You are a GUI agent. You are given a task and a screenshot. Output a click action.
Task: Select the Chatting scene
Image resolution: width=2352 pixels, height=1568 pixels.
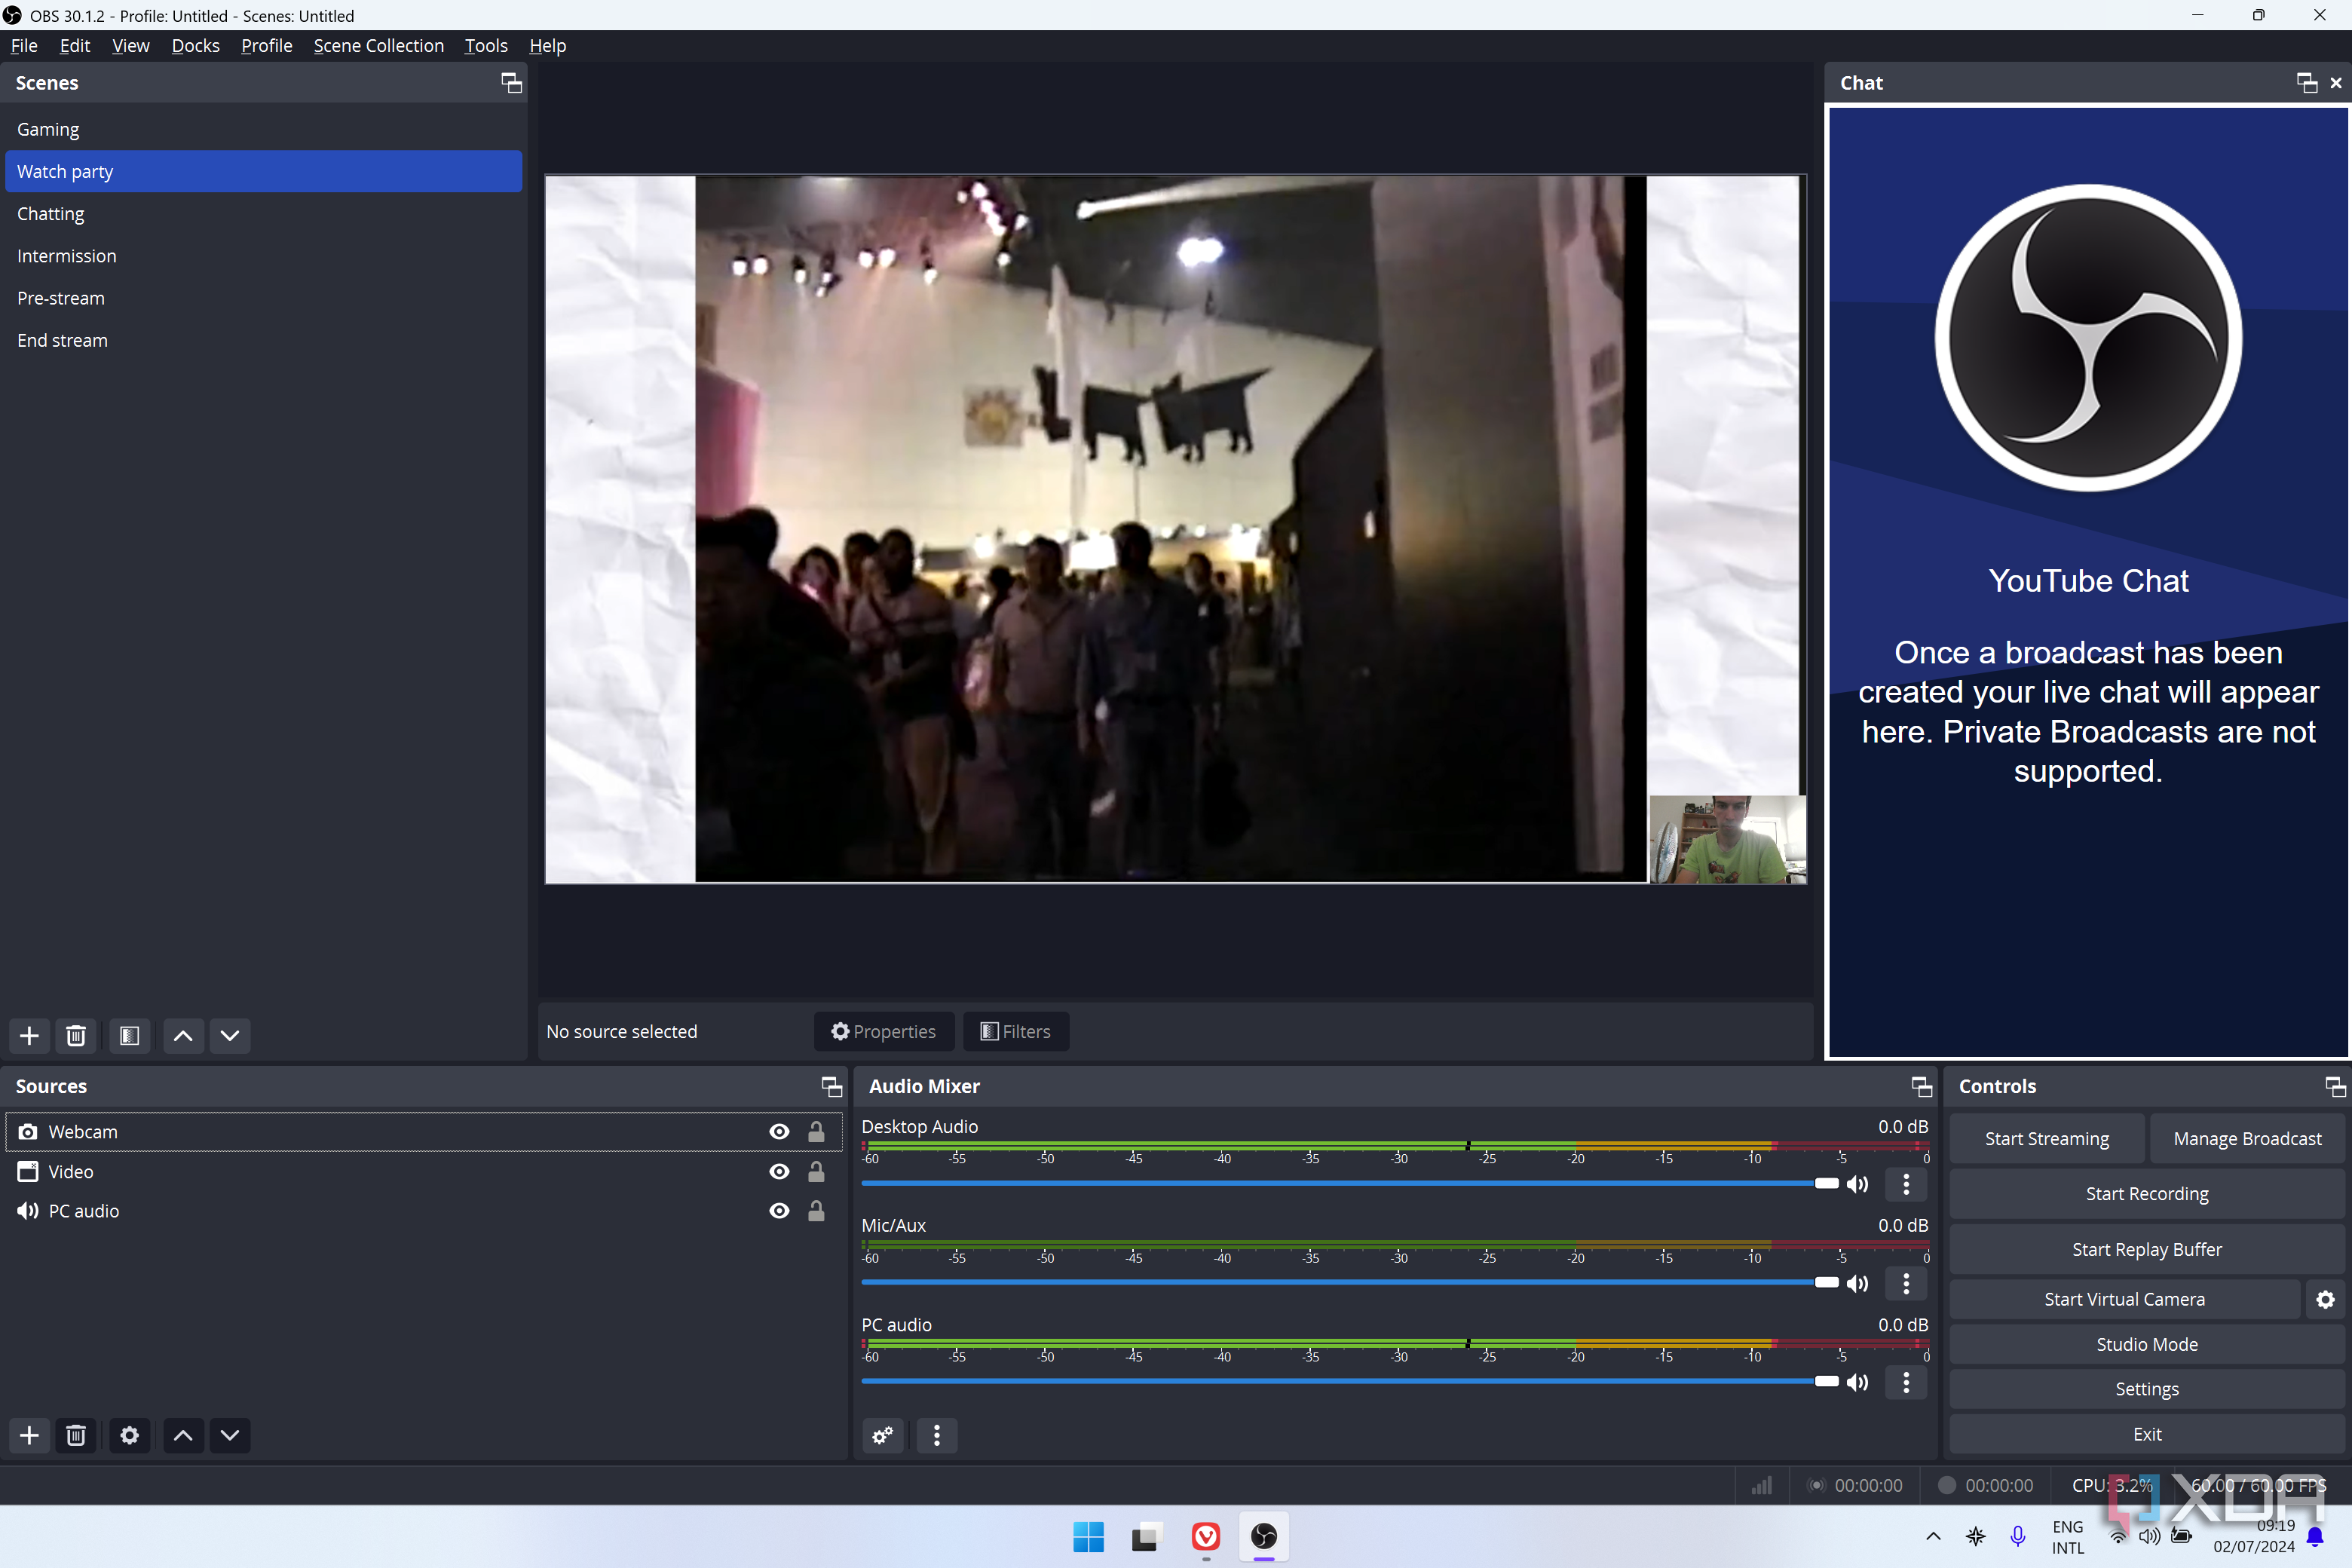264,213
